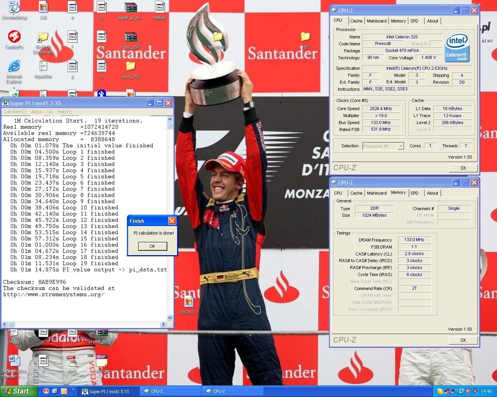497x397 pixels.
Task: Close the Finish dialog with its X button
Action: [x=172, y=221]
